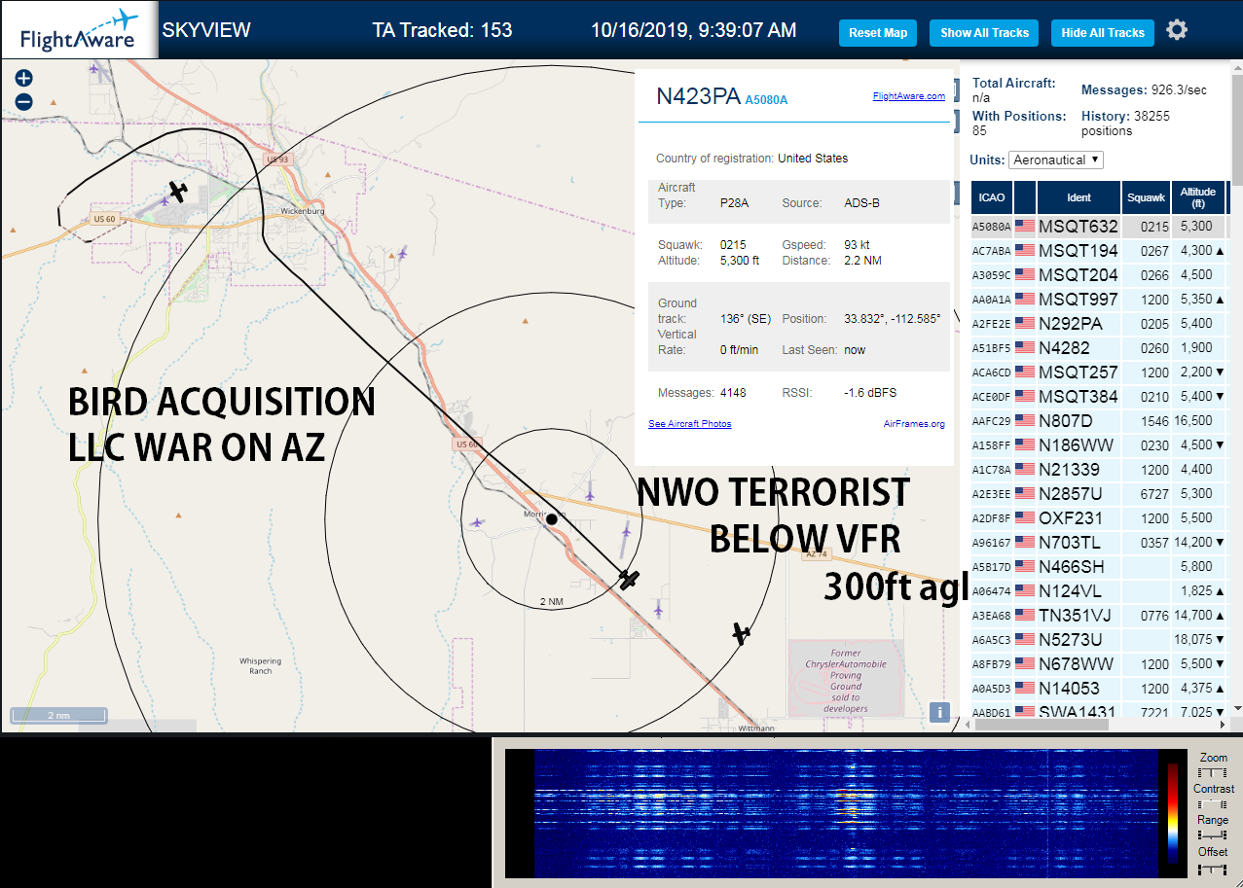Select the N678WW aircraft row

[x=1100, y=664]
